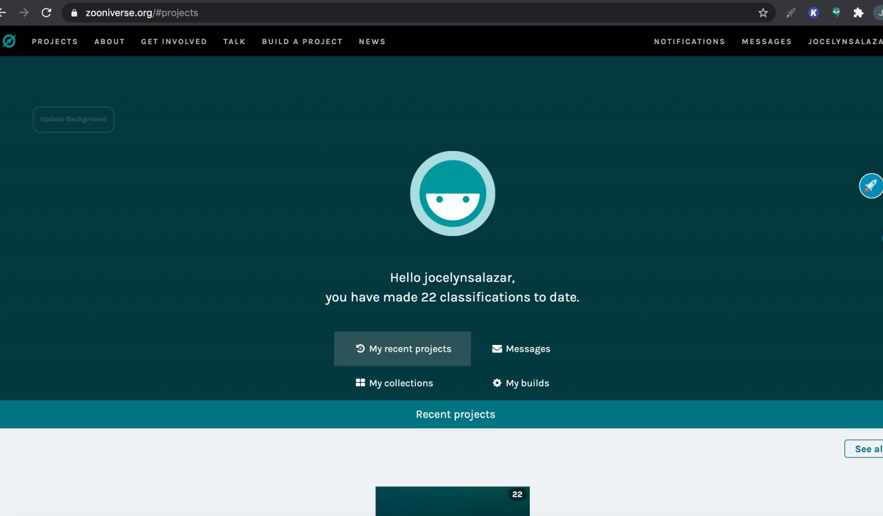Click the "Hello jocelynsalazar," greeting text
The height and width of the screenshot is (516, 883).
coord(453,277)
